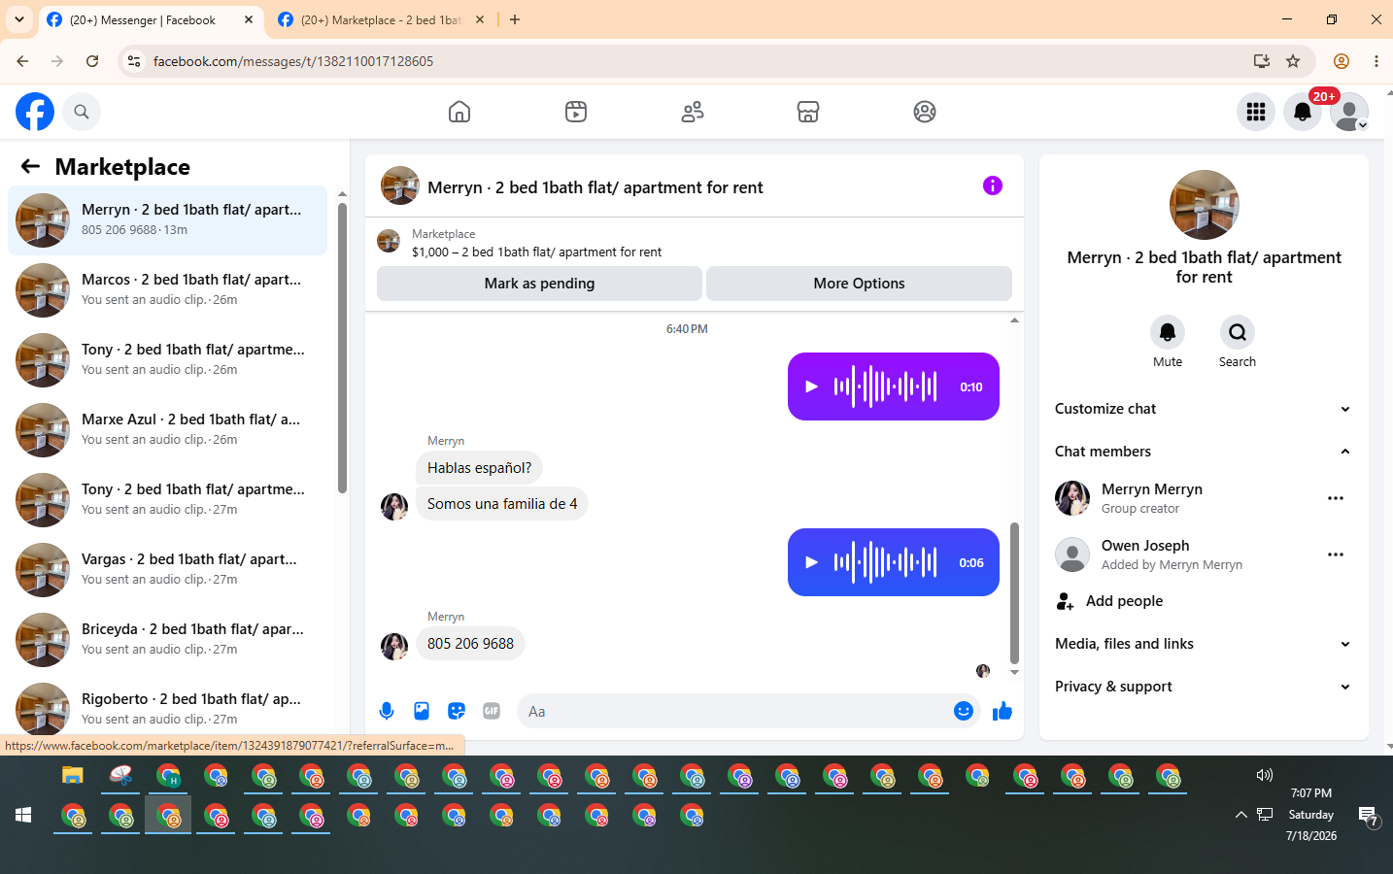Expand Media, files and links section

tap(1204, 644)
